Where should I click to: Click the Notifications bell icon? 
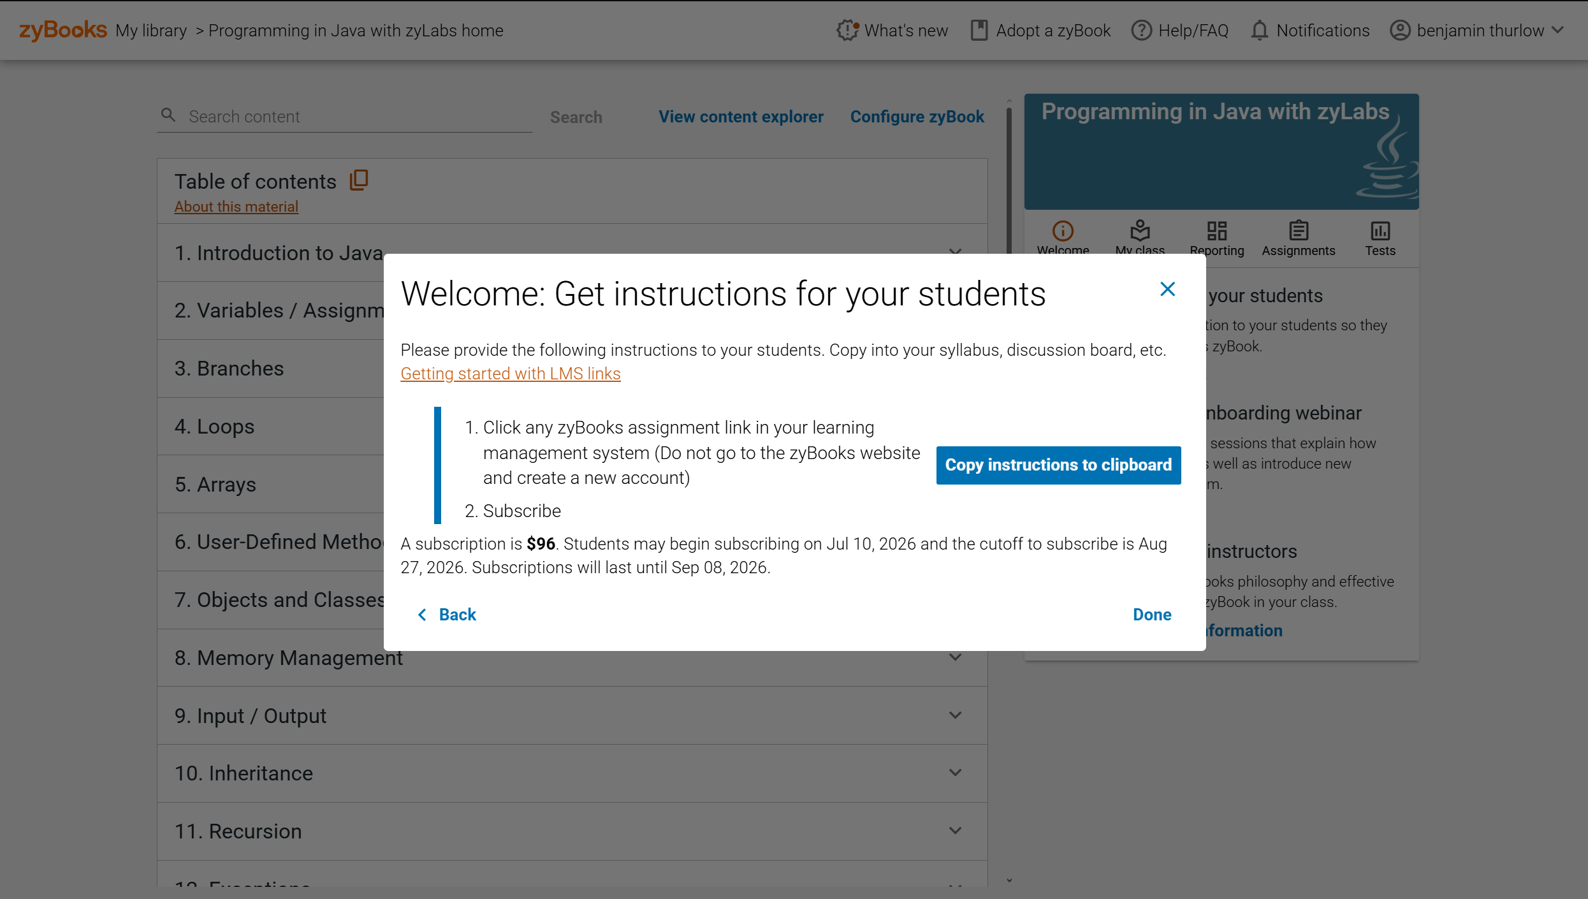click(1259, 30)
